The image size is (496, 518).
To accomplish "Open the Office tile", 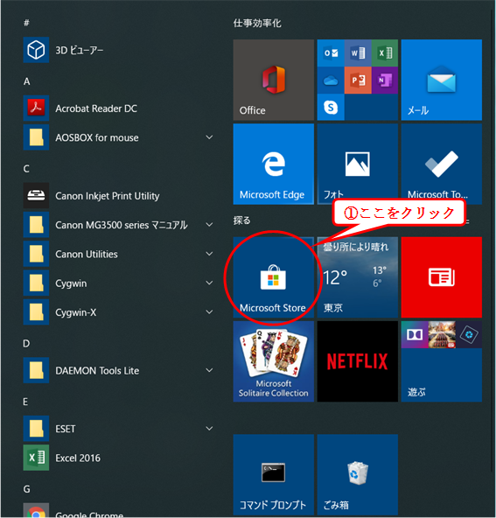I will [x=274, y=80].
